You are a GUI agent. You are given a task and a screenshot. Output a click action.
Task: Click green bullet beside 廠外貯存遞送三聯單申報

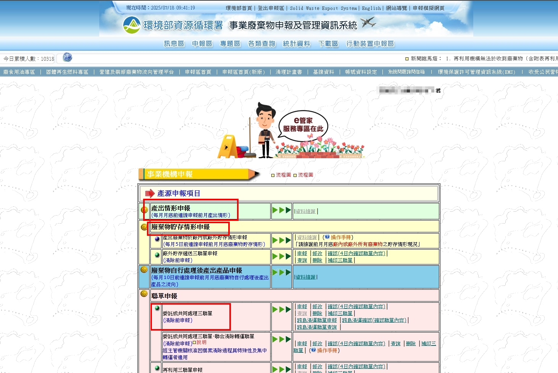(x=157, y=255)
